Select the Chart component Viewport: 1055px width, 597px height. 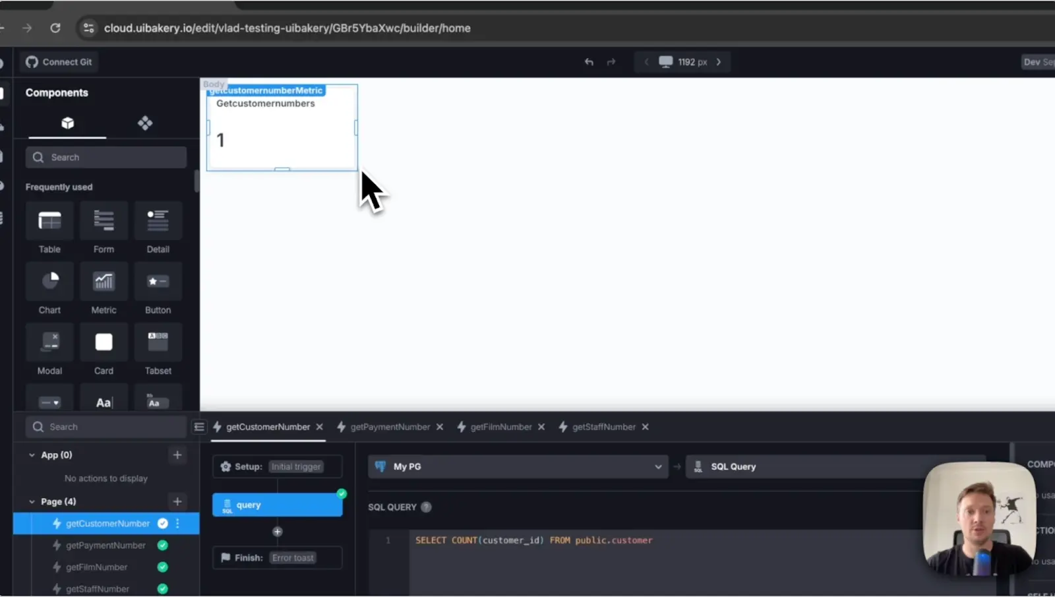pos(49,290)
